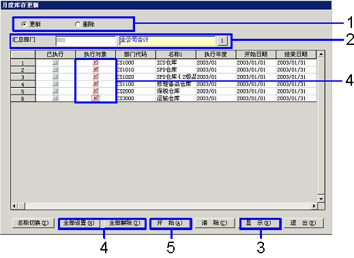Viewport: 354px width, 258px height.
Task: Toggle 执行对象 checkbox for CS1100
Action: 95,84
